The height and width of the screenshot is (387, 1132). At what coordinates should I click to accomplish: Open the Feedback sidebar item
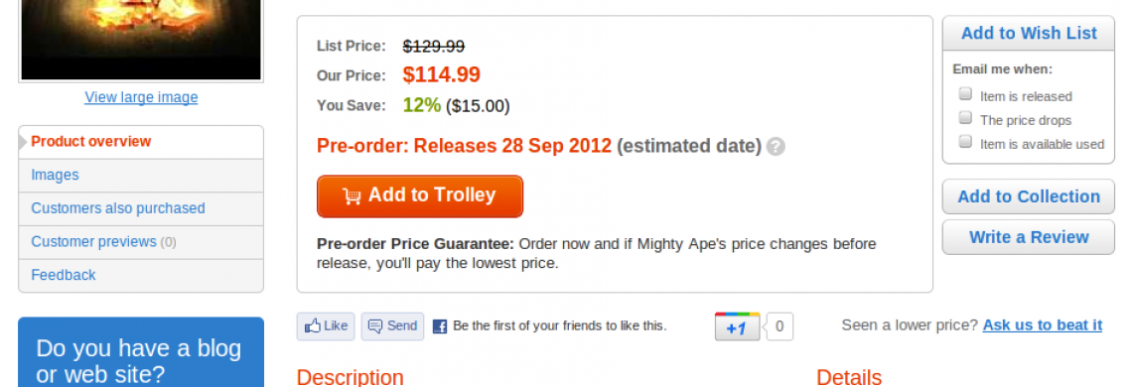coord(141,275)
